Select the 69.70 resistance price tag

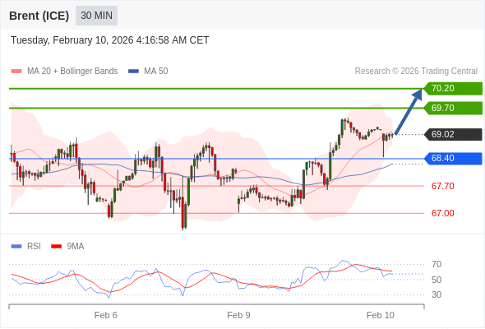tap(453, 108)
